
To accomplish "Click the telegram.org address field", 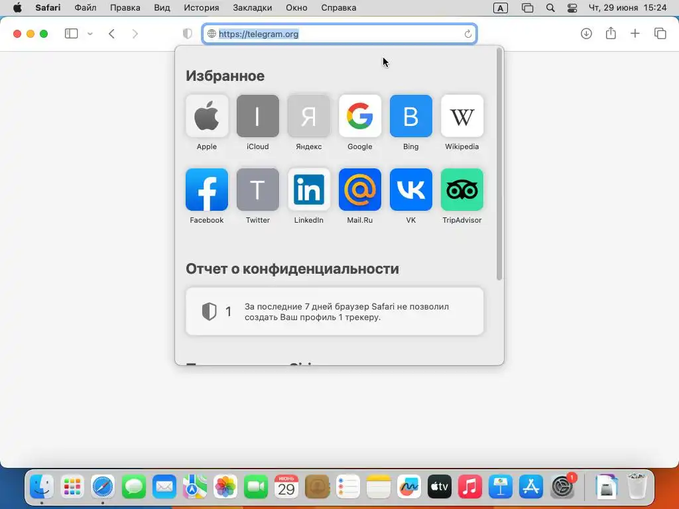I will [339, 34].
